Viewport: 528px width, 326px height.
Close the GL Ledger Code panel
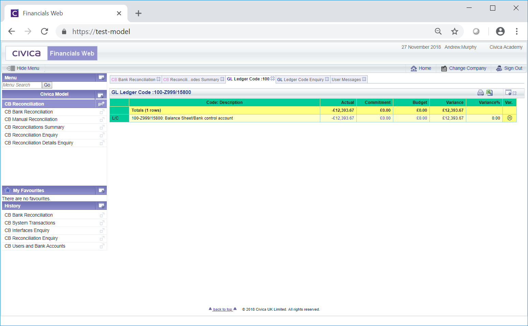515,93
